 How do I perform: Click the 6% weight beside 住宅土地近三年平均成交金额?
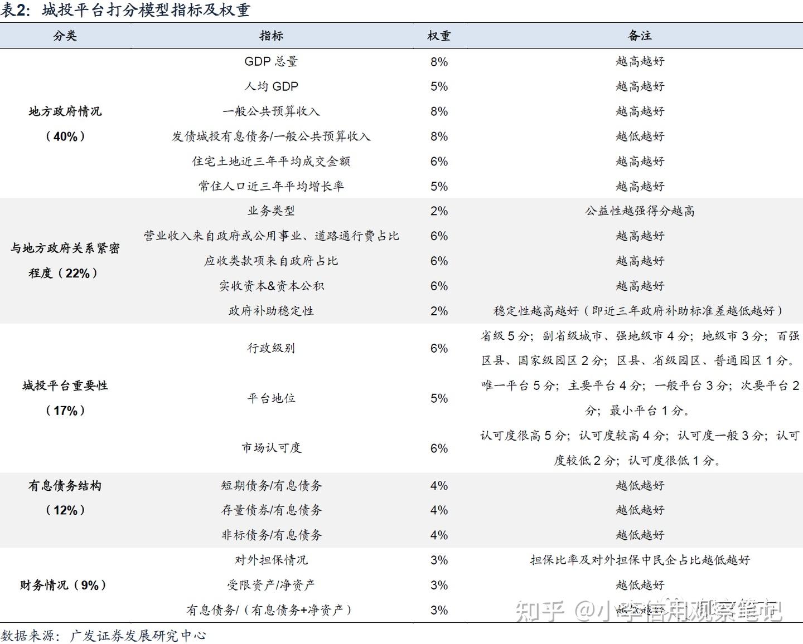tap(439, 162)
